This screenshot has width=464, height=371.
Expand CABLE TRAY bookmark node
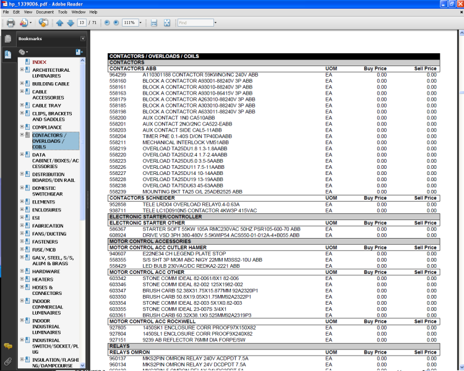point(22,105)
